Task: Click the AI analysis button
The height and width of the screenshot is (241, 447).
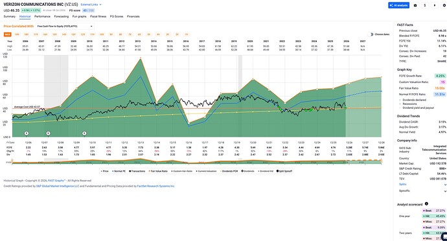Action: click(x=399, y=5)
